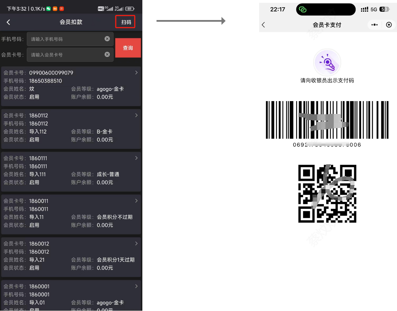Select member level B-金卡
The width and height of the screenshot is (397, 311).
tap(105, 132)
